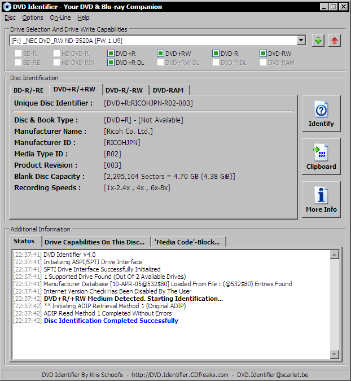Image resolution: width=351 pixels, height=381 pixels.
Task: Toggle the DVD-RW checkbox
Action: coord(263,54)
